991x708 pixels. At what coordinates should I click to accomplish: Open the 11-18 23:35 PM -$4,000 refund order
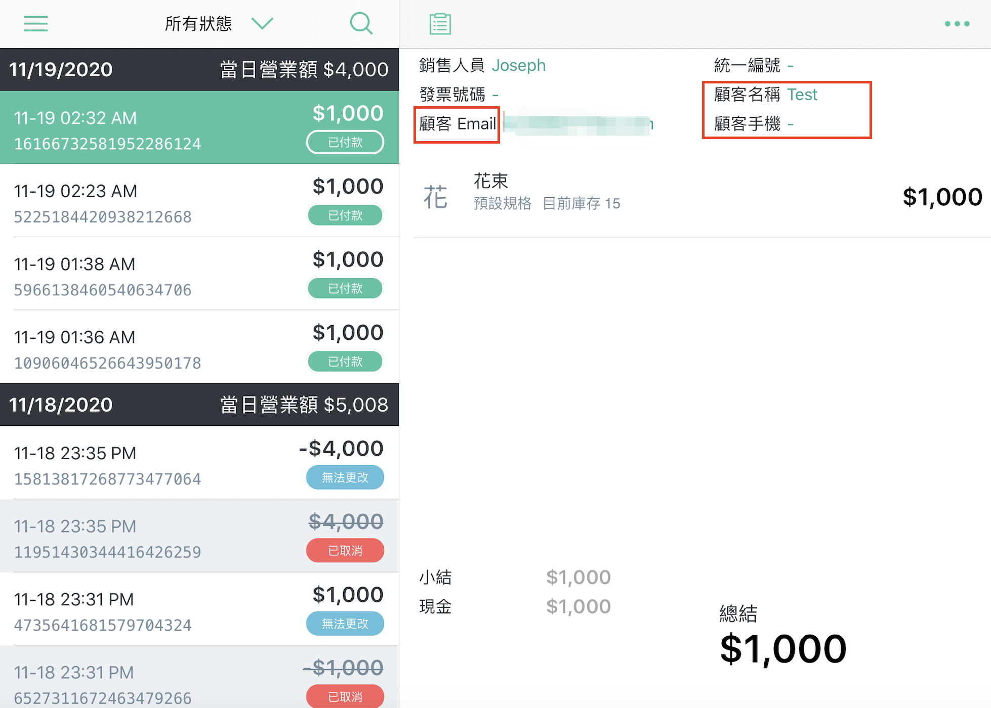pyautogui.click(x=199, y=463)
